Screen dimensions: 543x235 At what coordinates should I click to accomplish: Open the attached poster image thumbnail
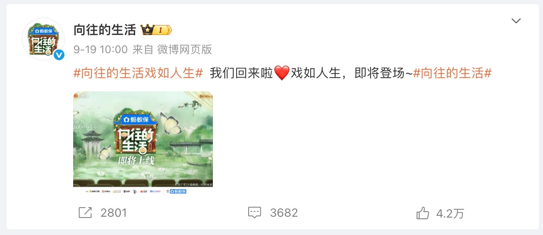click(143, 143)
